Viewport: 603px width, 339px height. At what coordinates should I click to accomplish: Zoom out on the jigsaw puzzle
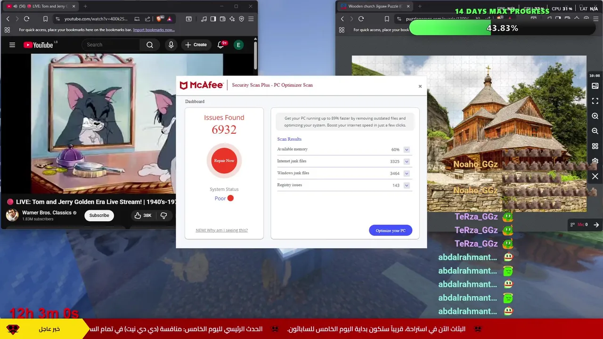coord(595,131)
